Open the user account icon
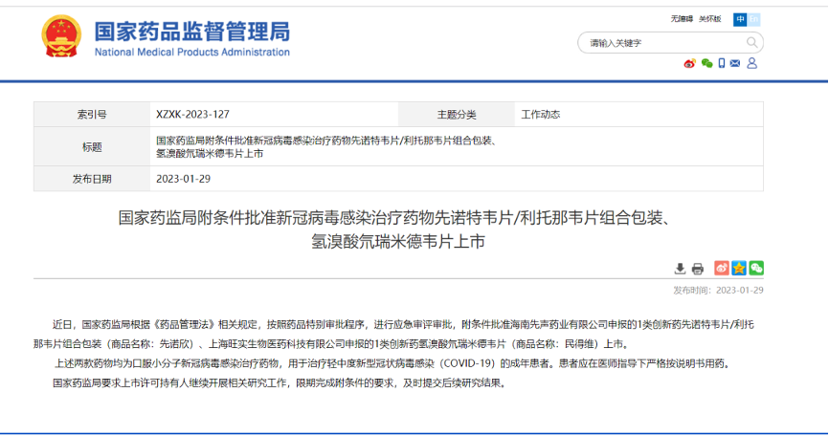The width and height of the screenshot is (829, 436). [x=751, y=63]
